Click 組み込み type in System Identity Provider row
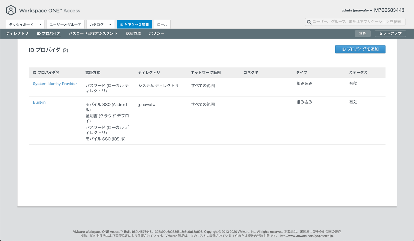414x241 pixels. [305, 84]
